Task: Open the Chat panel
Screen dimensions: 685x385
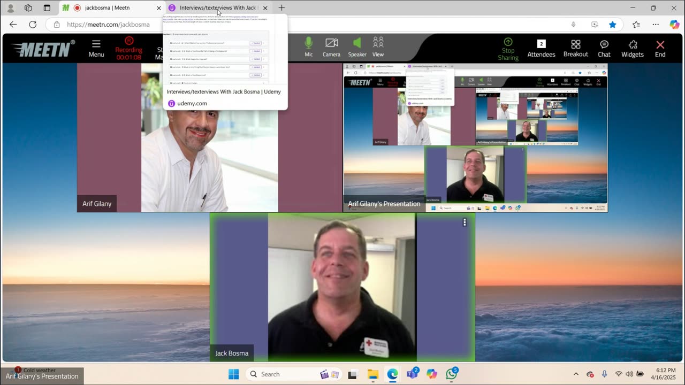Action: pyautogui.click(x=604, y=48)
